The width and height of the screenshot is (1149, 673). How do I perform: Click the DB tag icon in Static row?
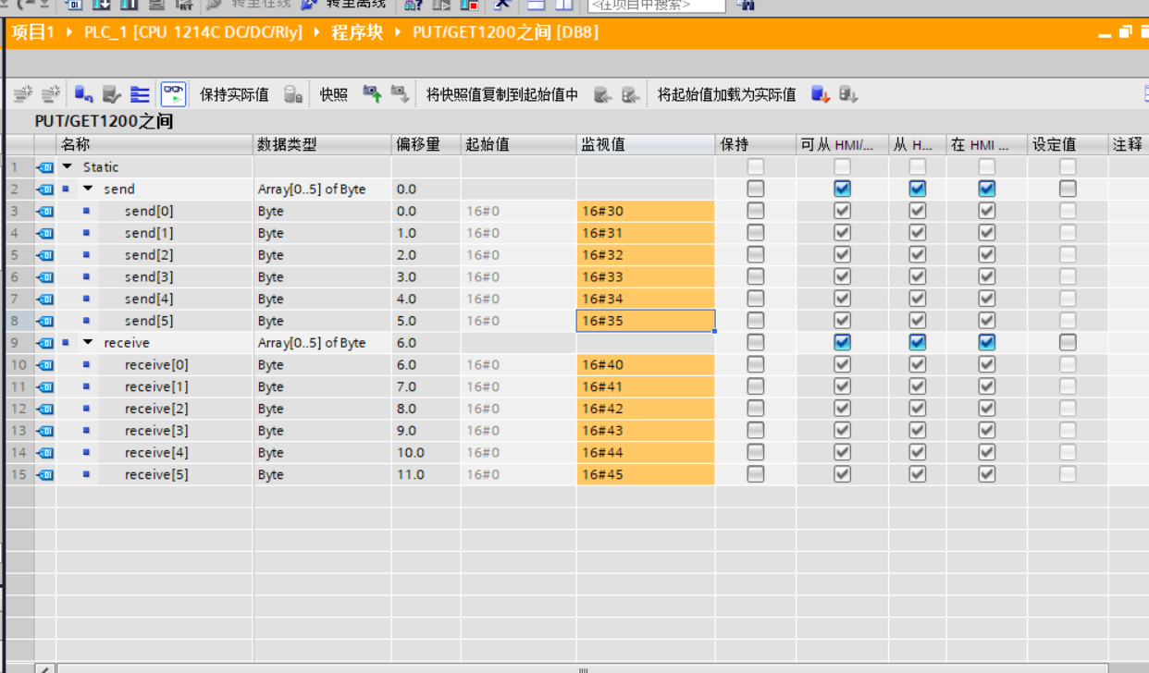(x=44, y=167)
